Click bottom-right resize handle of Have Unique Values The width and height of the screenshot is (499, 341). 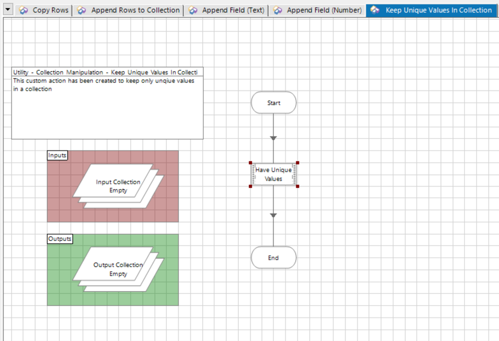[x=297, y=186]
